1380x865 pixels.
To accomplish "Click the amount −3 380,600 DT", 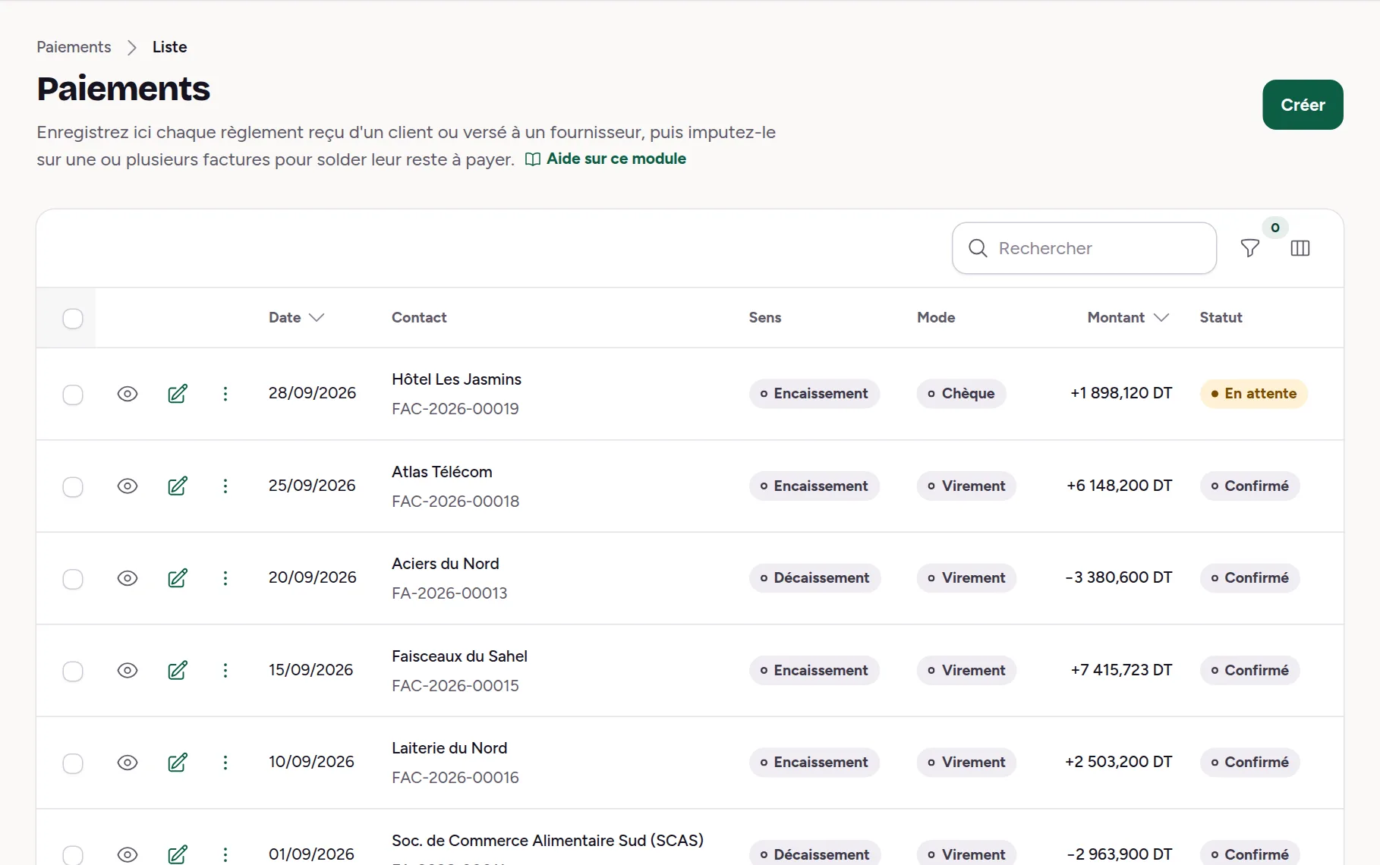I will coord(1118,577).
